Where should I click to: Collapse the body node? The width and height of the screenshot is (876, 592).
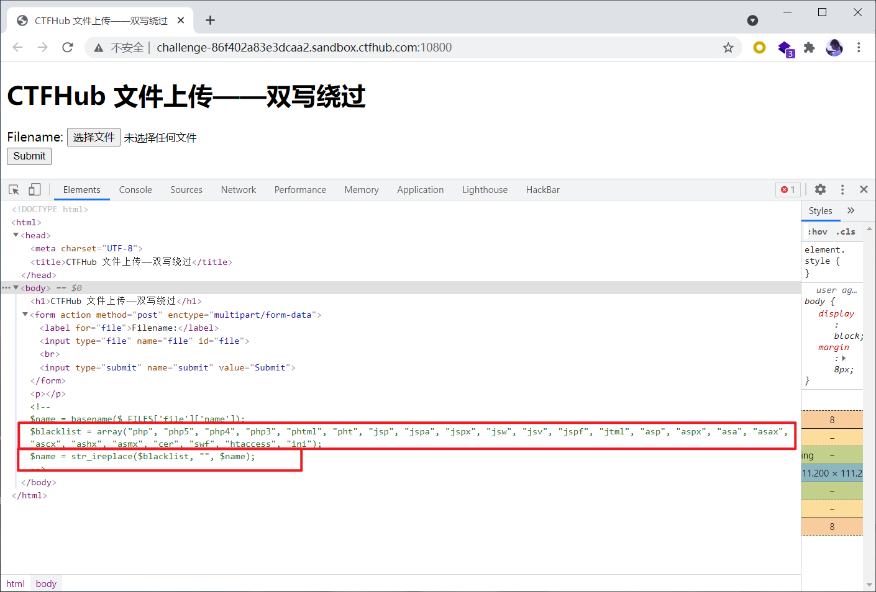click(x=16, y=288)
